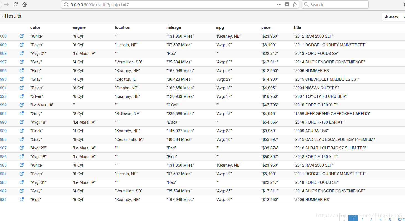The width and height of the screenshot is (405, 221).
Task: Open external link icon for row 992
Action: pos(22,105)
